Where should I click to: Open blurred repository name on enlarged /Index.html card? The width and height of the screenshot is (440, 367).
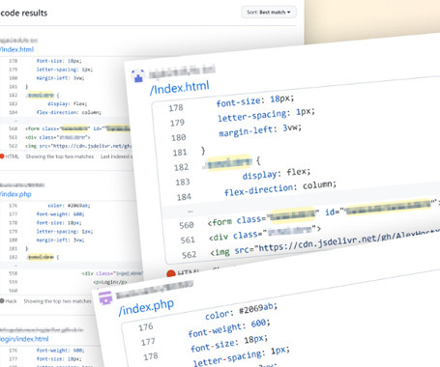click(182, 72)
